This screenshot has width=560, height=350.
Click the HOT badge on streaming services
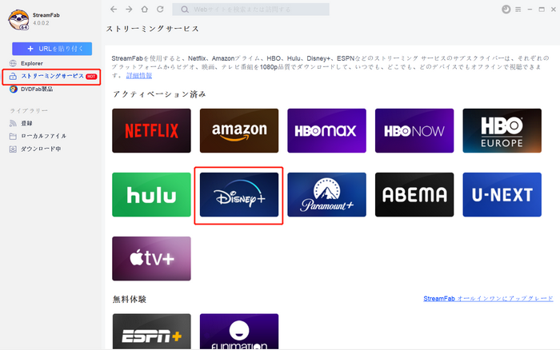(x=91, y=77)
